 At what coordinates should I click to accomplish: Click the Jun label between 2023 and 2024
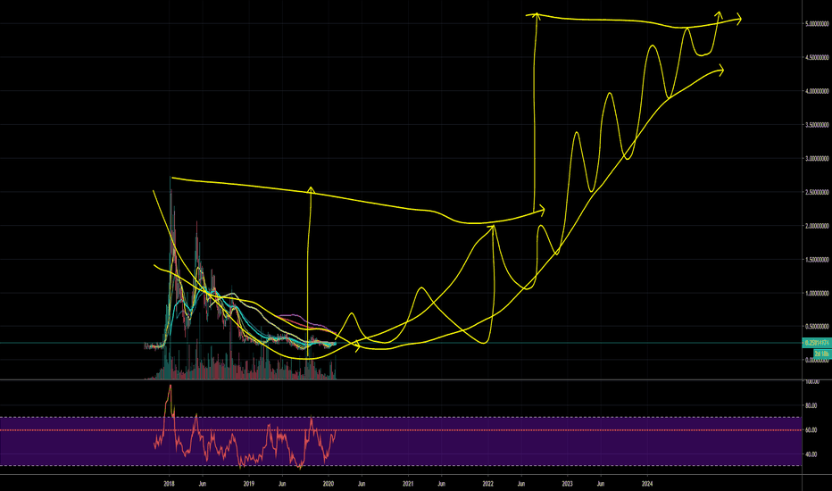(600, 484)
